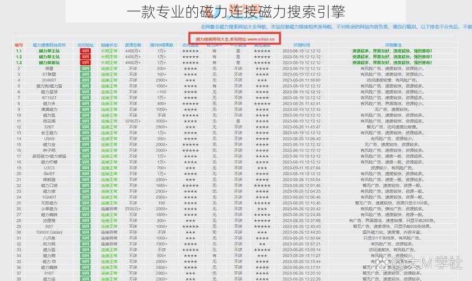
Task: Click the green visit button for 2048BT
Action: tap(85, 80)
